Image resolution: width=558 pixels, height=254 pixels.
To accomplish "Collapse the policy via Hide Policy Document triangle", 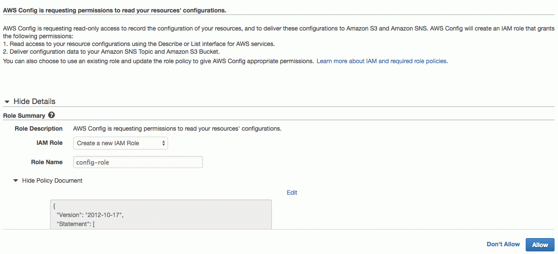I will 16,181.
